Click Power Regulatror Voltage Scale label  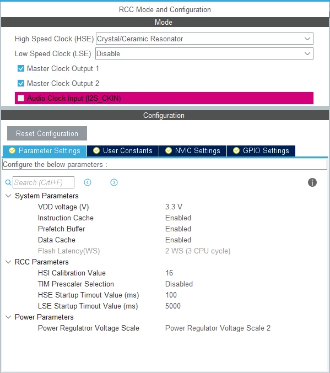(x=89, y=328)
